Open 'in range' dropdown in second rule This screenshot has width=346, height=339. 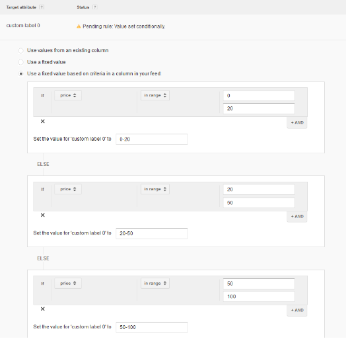click(155, 189)
